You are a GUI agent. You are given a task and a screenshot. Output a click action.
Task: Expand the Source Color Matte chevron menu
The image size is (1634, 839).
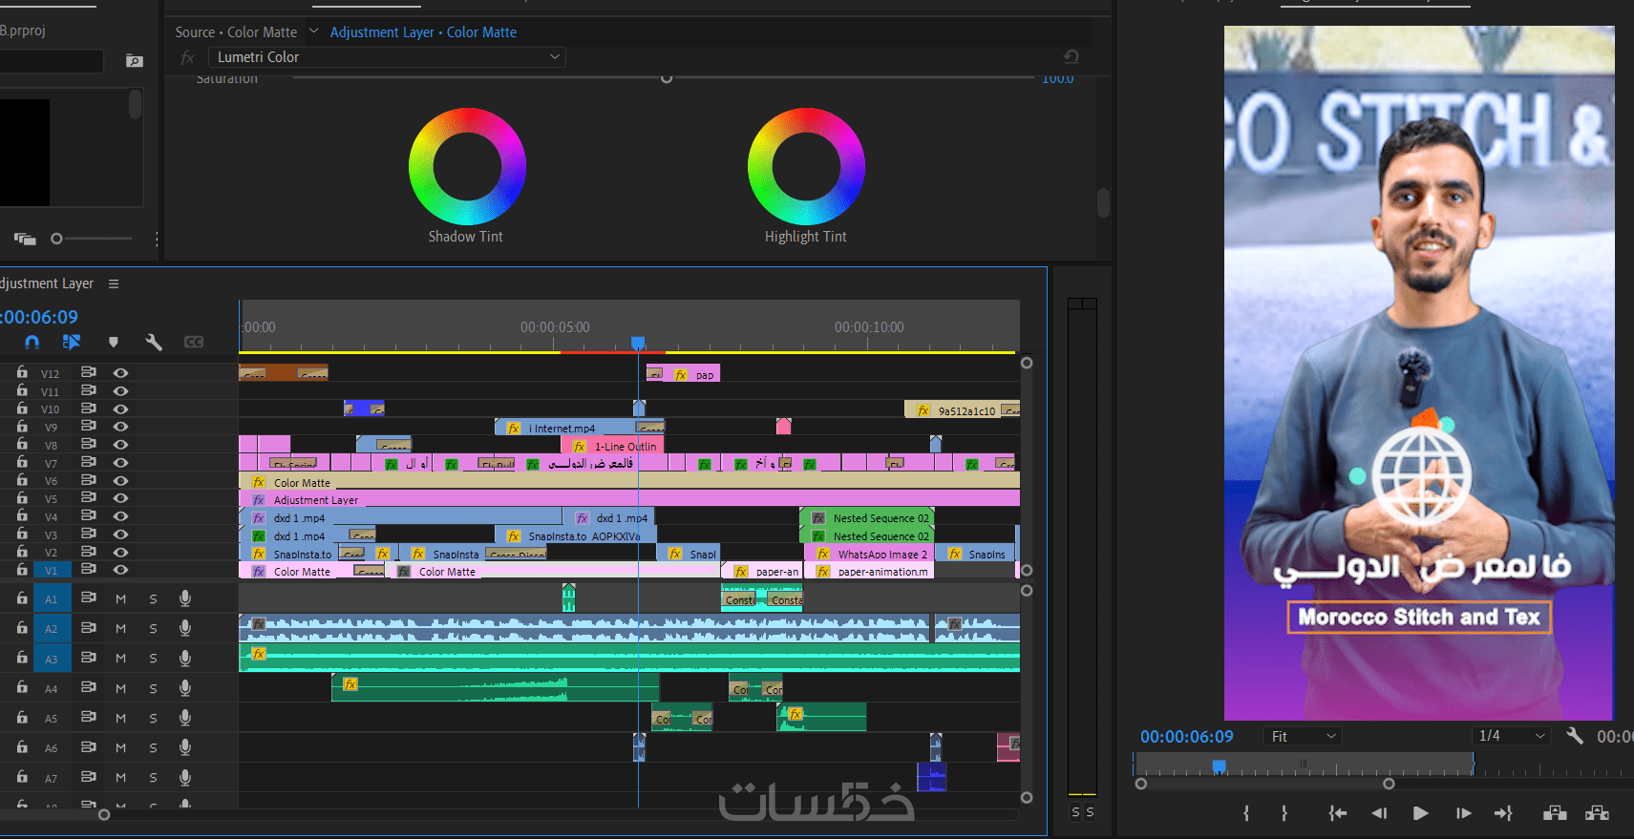[x=313, y=31]
